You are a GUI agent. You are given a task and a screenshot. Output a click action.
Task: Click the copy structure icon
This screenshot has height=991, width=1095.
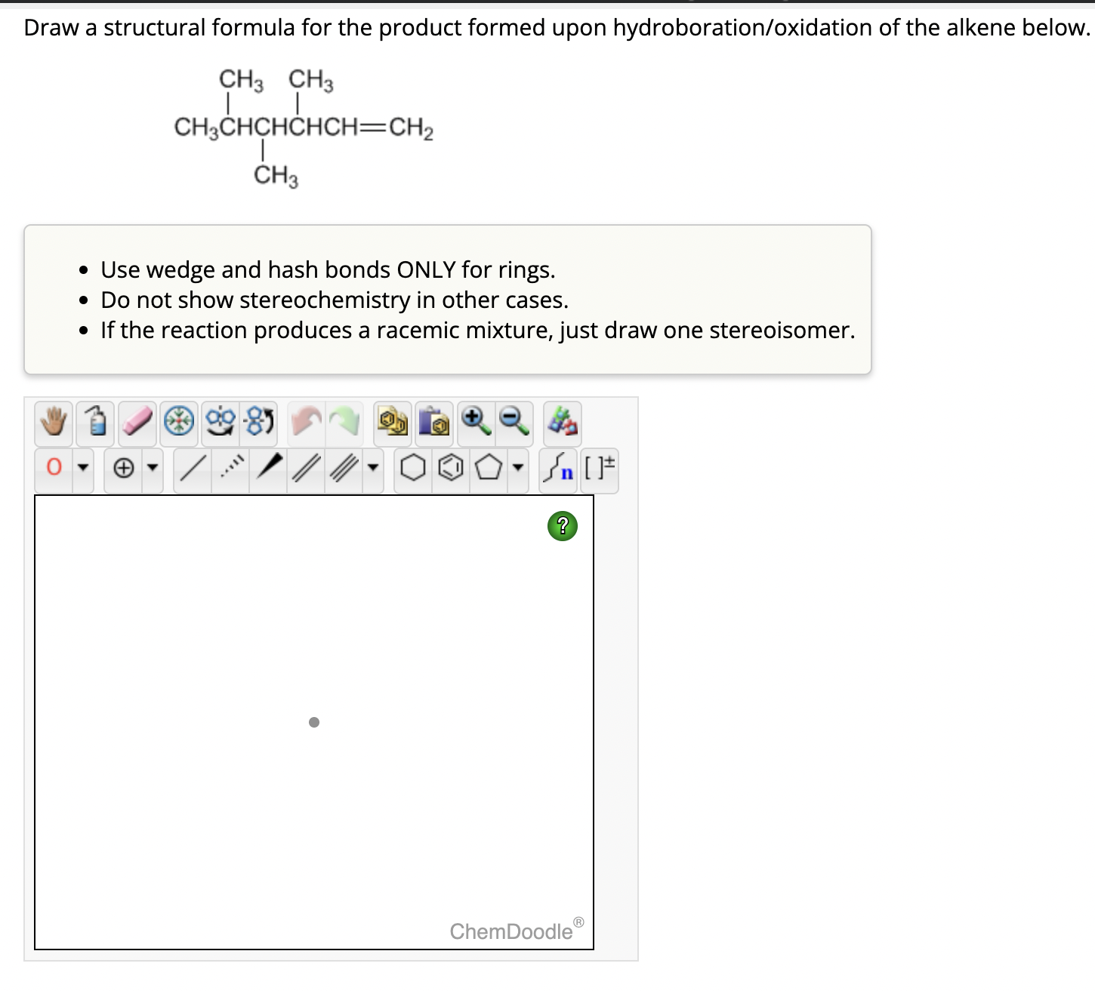tap(393, 422)
